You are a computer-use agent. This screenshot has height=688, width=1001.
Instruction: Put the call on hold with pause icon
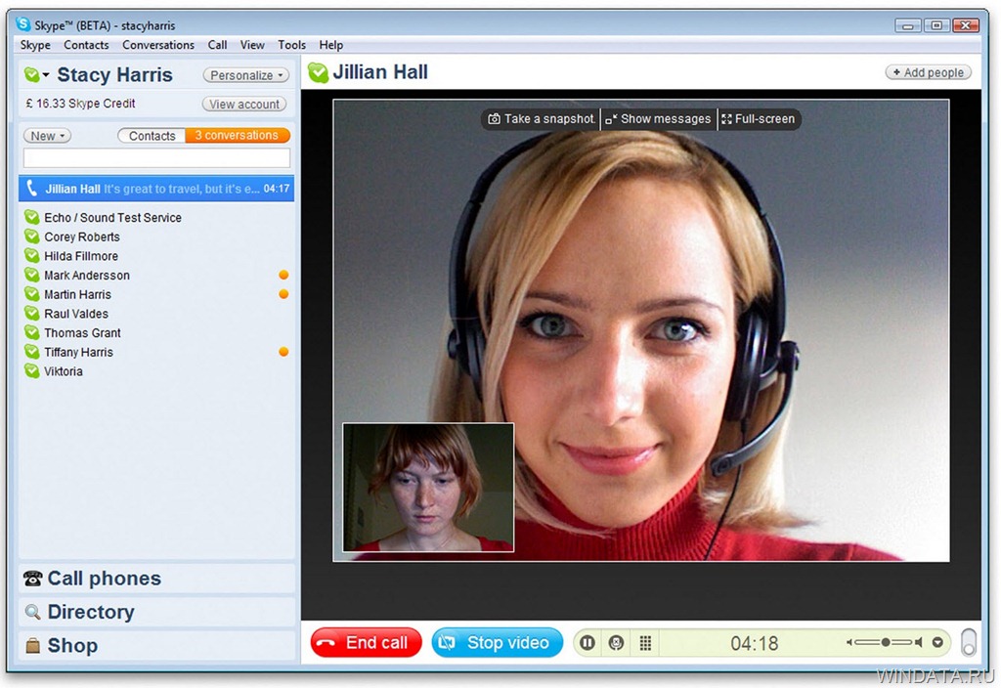pos(588,643)
